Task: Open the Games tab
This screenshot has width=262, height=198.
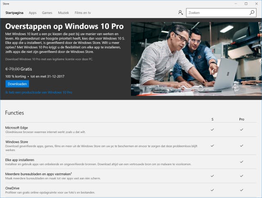Action: (47, 13)
